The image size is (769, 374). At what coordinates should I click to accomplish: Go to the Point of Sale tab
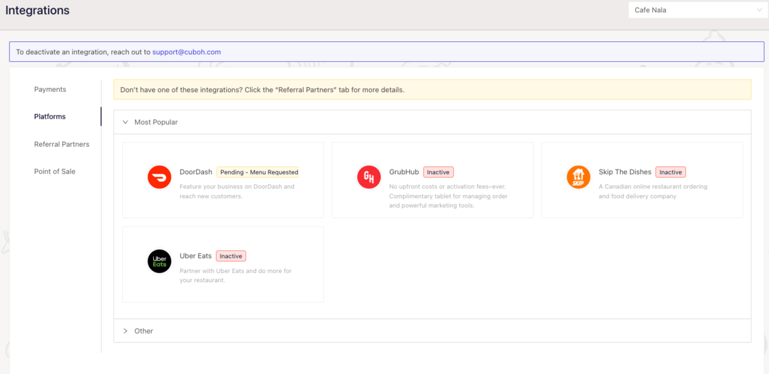(x=55, y=172)
